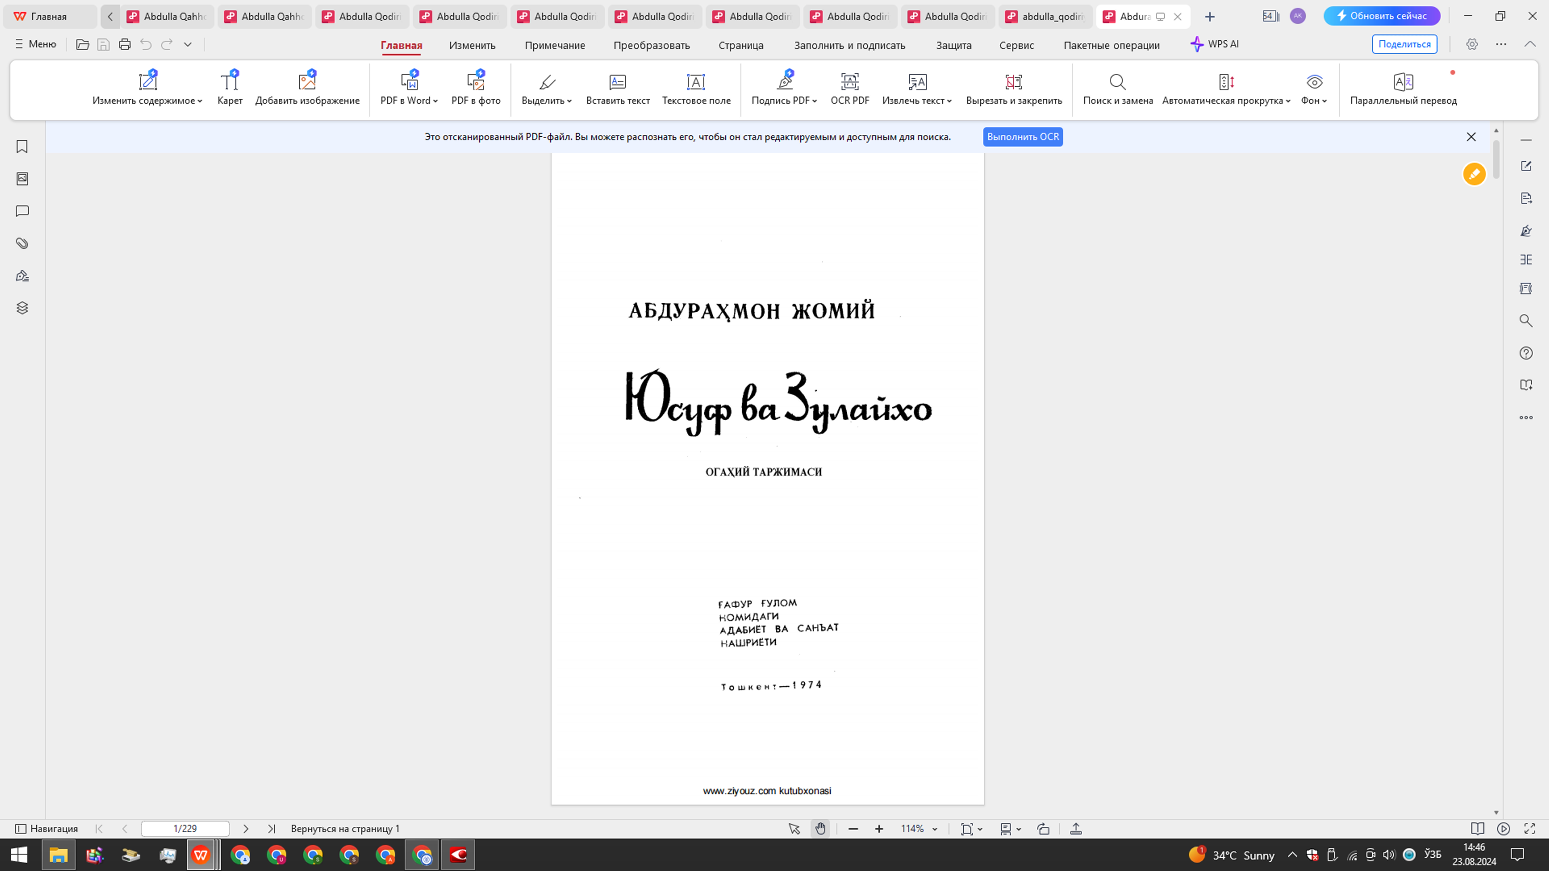The height and width of the screenshot is (871, 1549).
Task: Open the comments panel in sidebar
Action: click(22, 210)
